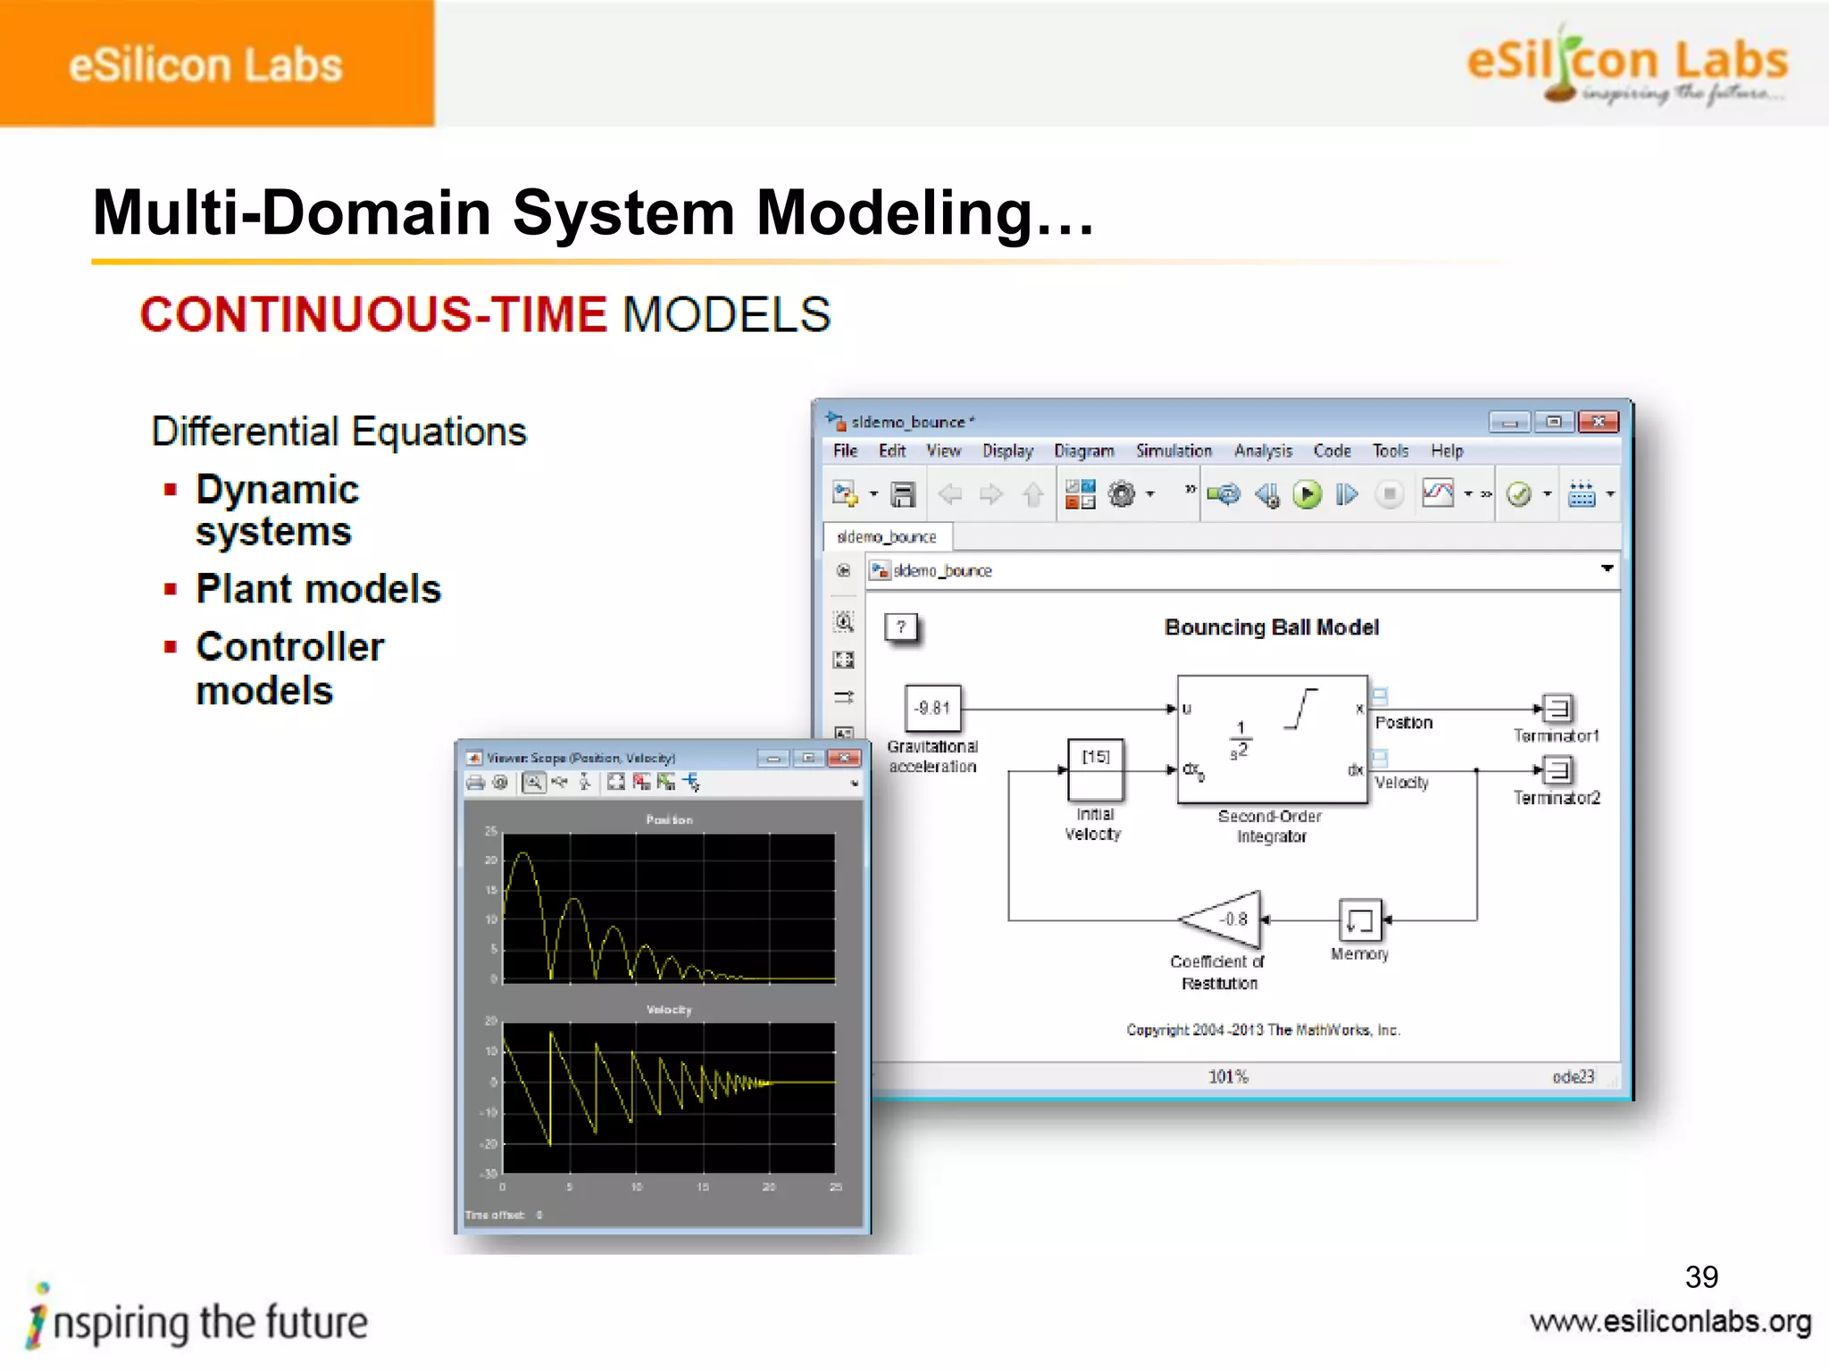Image resolution: width=1829 pixels, height=1371 pixels.
Task: Click the Step Forward button
Action: click(x=1347, y=494)
